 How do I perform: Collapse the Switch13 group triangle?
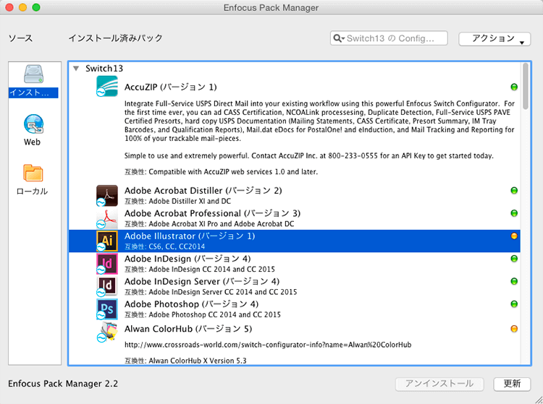coord(76,69)
